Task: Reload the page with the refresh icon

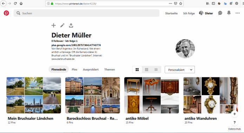Action: [x=15, y=3]
